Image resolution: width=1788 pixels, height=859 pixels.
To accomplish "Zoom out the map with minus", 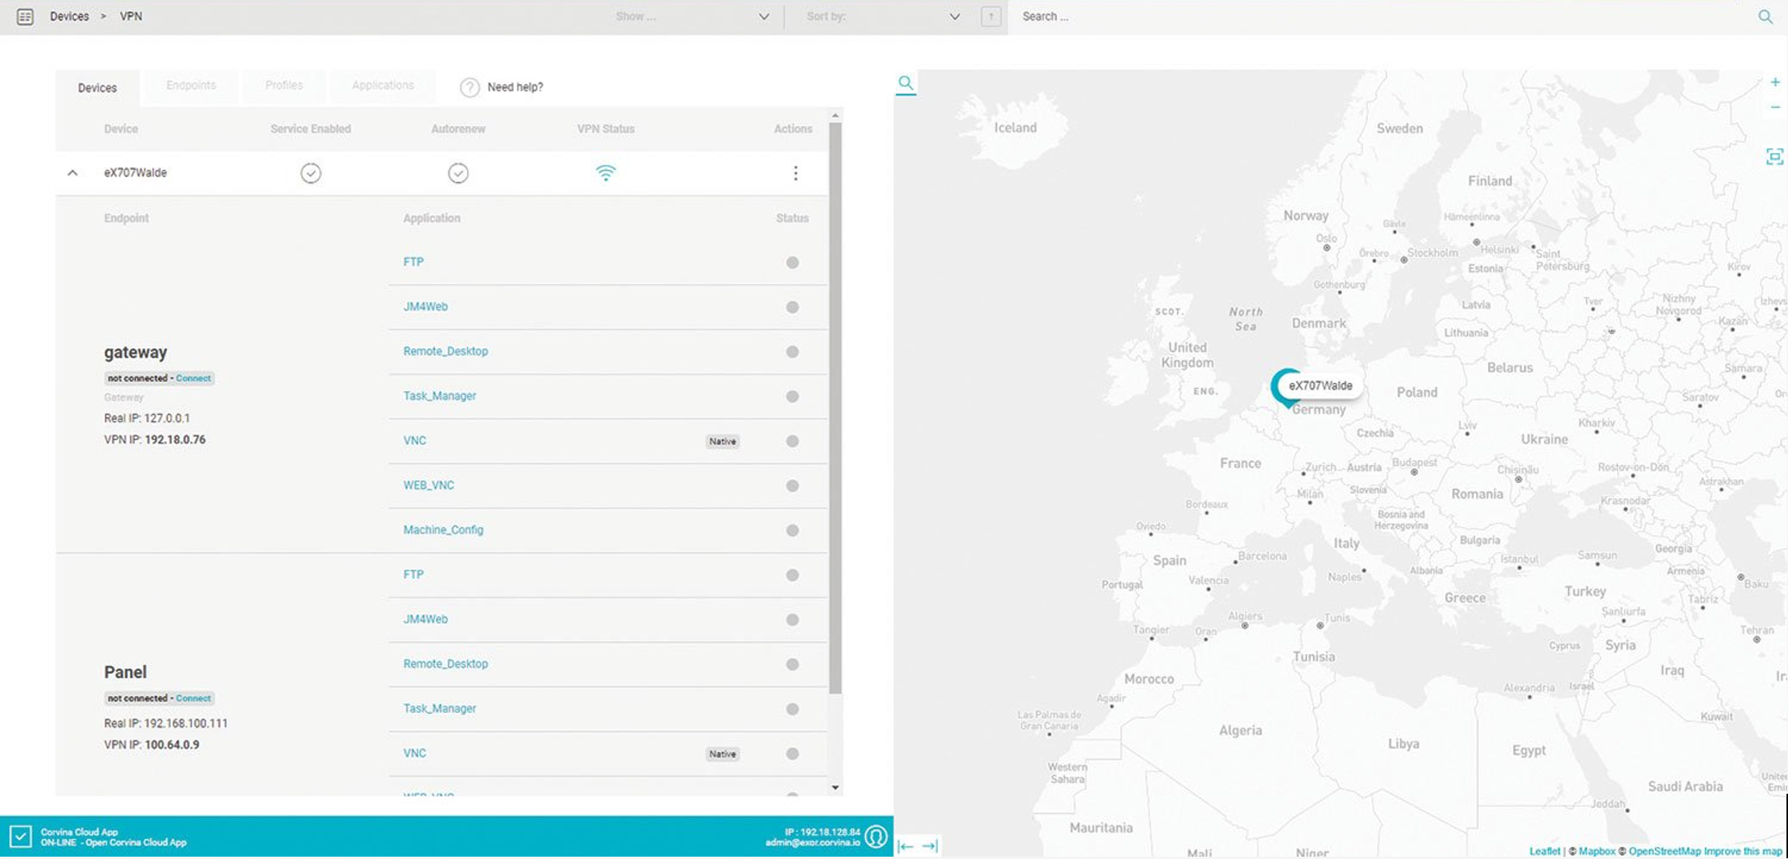I will pyautogui.click(x=1775, y=107).
